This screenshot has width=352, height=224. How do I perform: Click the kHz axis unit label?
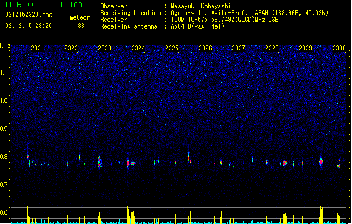tap(5, 45)
